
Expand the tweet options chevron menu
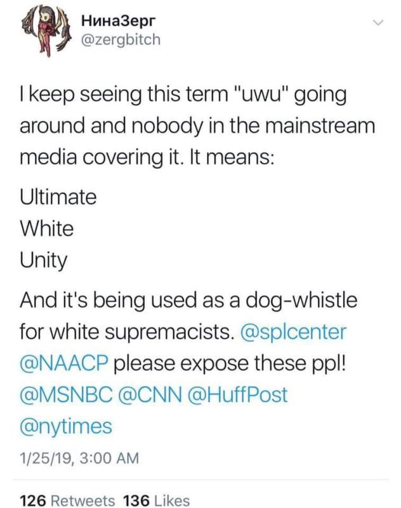click(x=378, y=23)
